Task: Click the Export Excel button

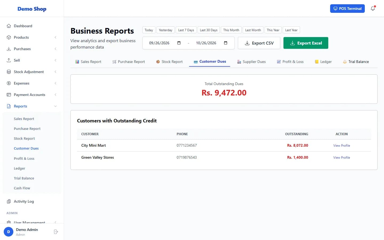Action: 306,43
